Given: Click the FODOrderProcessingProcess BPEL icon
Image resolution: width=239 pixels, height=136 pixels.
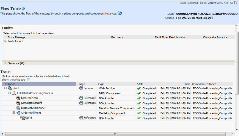Looking at the screenshot, I should coord(14,93).
